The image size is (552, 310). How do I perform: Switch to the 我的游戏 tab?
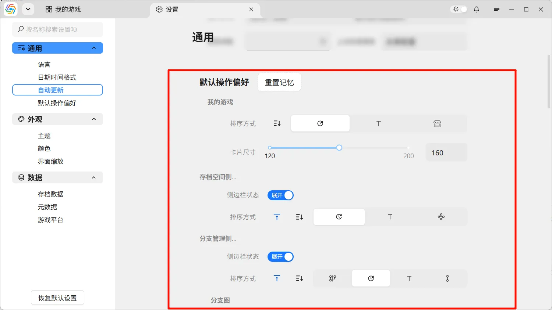pos(63,10)
